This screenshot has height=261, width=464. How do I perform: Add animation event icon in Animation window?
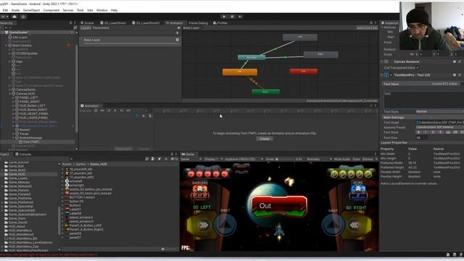[x=150, y=116]
